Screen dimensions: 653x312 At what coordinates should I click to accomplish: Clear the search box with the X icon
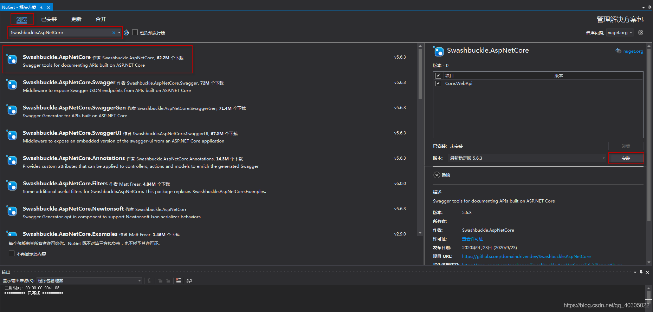(114, 33)
